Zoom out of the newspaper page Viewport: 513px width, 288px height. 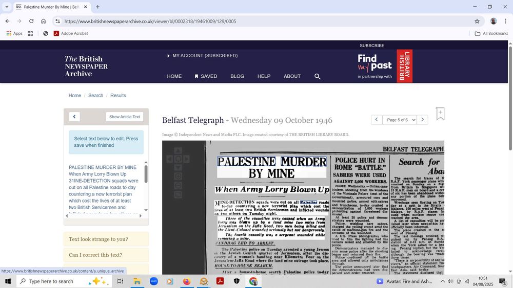point(178,186)
